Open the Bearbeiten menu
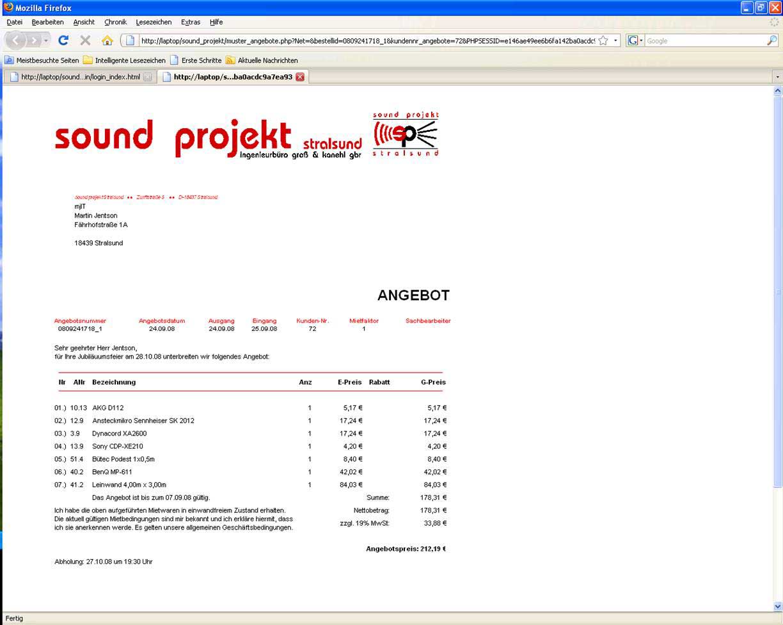Screen dimensions: 783x625 (x=47, y=22)
